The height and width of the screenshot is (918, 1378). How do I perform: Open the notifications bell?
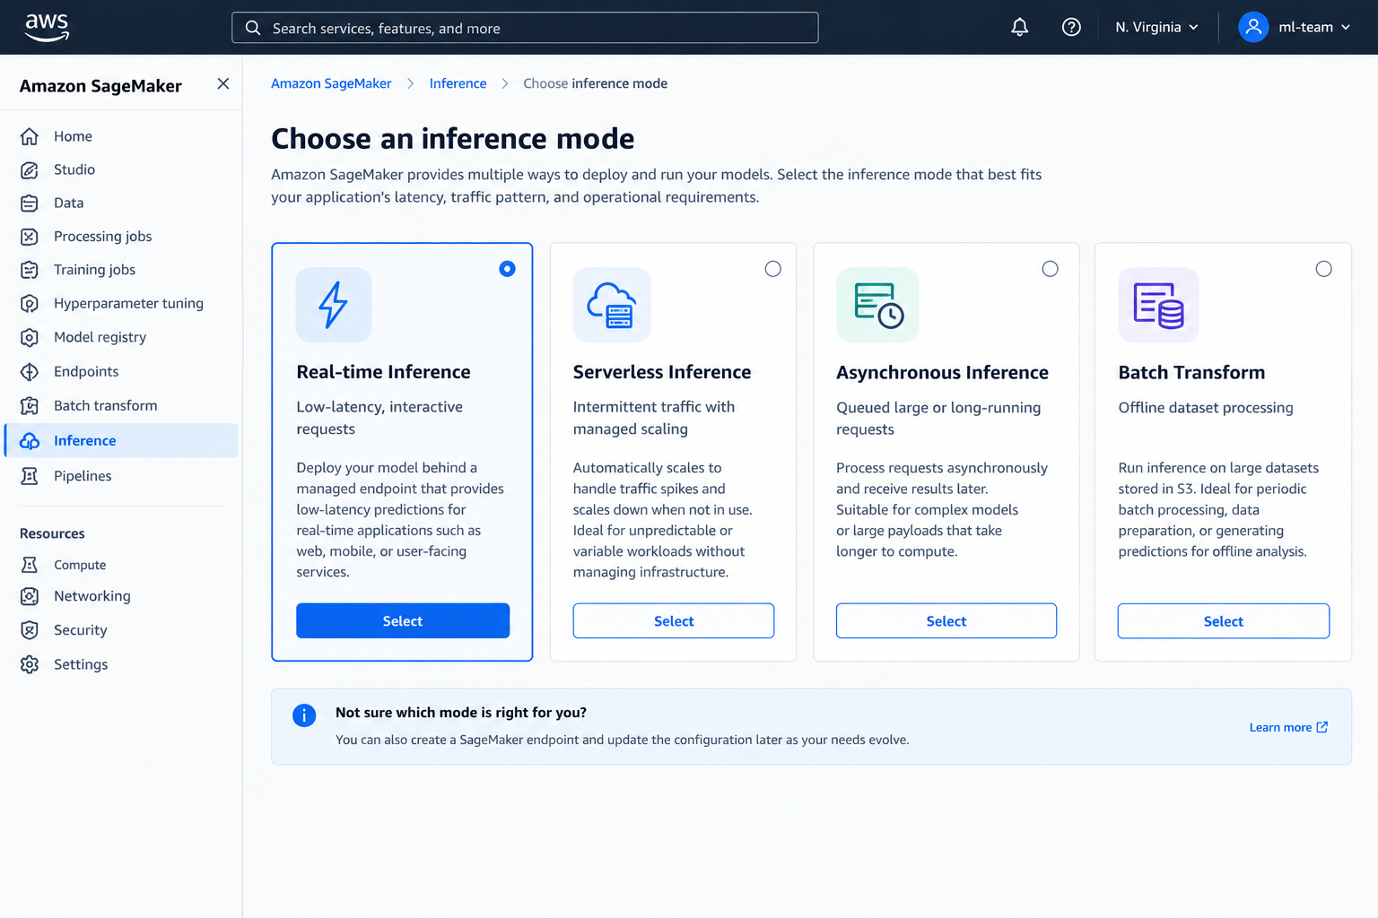tap(1019, 27)
